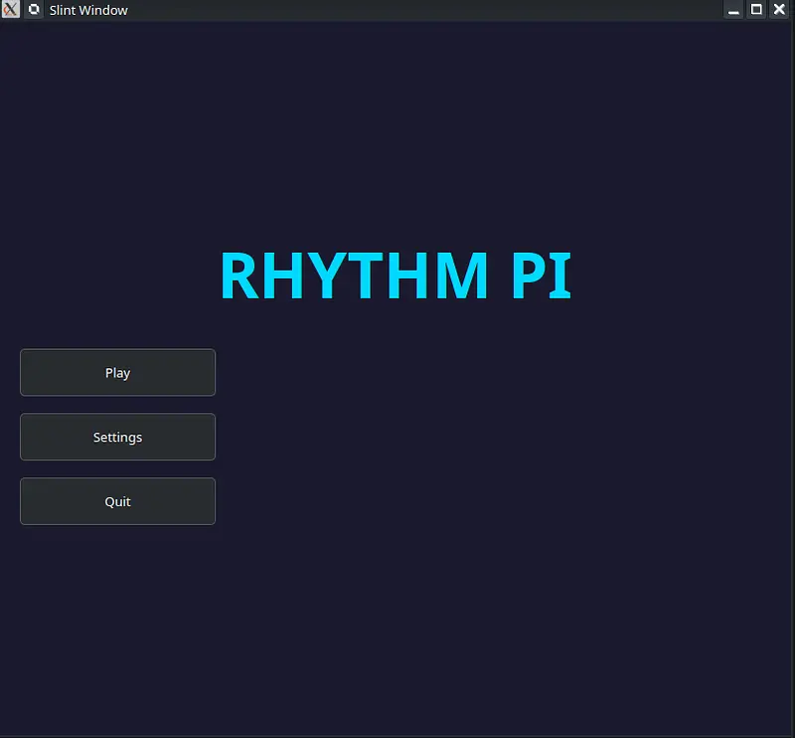The width and height of the screenshot is (795, 738).
Task: Open the Settings menu button
Action: (117, 438)
